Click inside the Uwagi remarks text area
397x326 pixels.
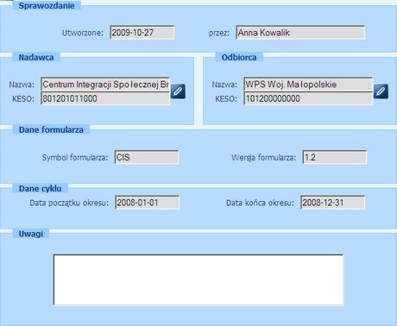(198, 279)
